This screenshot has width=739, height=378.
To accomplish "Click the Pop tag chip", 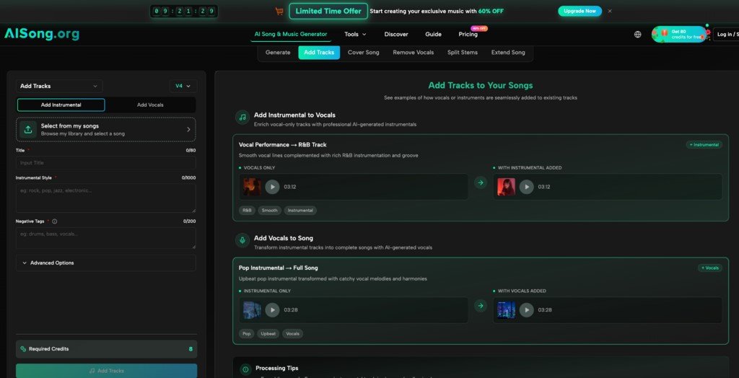I will [247, 334].
